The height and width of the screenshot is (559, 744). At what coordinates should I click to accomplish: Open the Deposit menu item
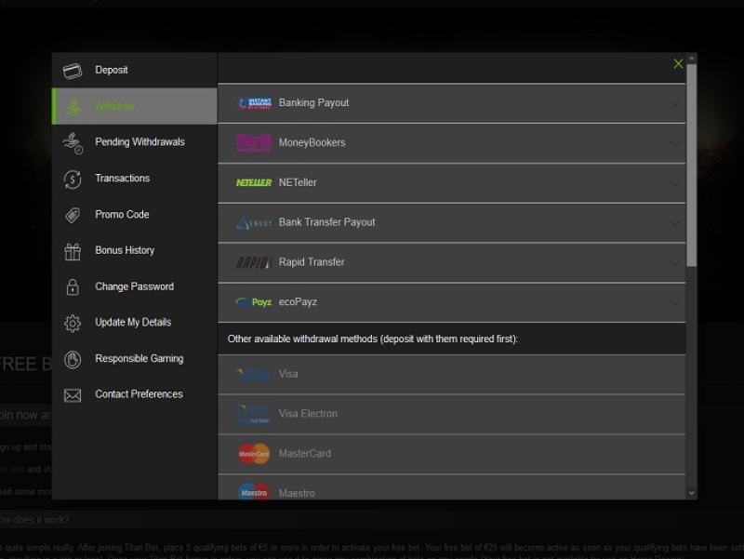tap(135, 71)
